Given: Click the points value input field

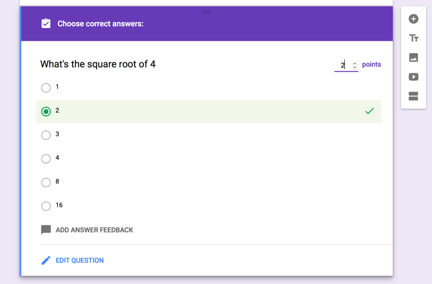Looking at the screenshot, I should click(343, 65).
